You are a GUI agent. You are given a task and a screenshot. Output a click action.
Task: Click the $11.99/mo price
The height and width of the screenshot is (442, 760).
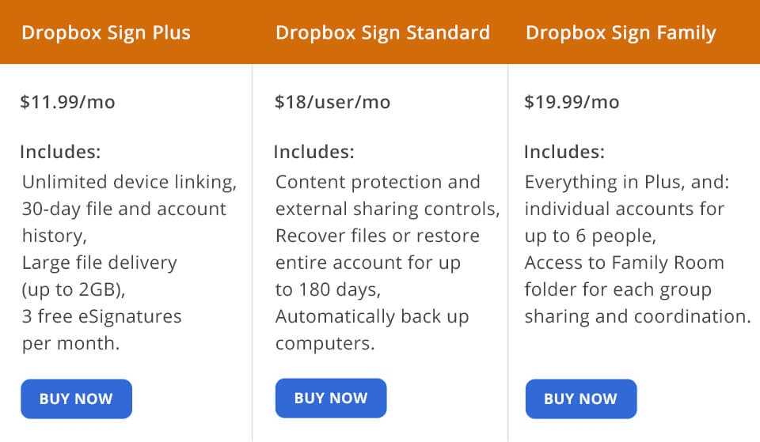coord(67,102)
